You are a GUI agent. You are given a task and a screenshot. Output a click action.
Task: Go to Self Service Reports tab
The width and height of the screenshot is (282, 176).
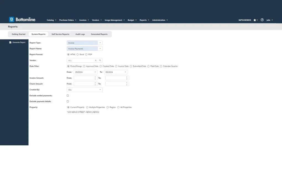pos(60,34)
